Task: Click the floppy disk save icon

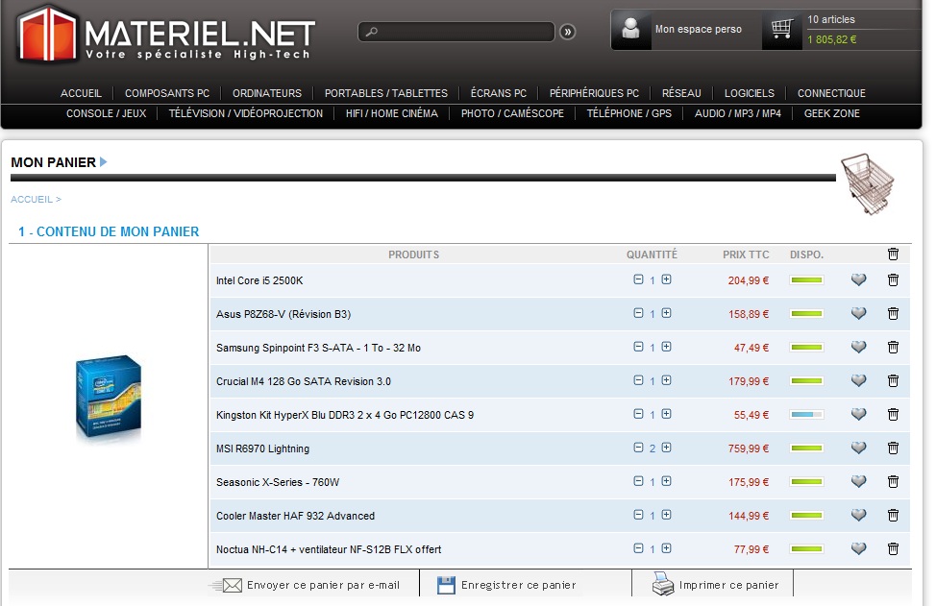Action: click(446, 585)
